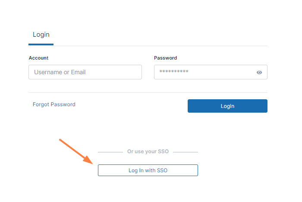The image size is (302, 202).
Task: Focus the Username or Email field
Action: (85, 72)
